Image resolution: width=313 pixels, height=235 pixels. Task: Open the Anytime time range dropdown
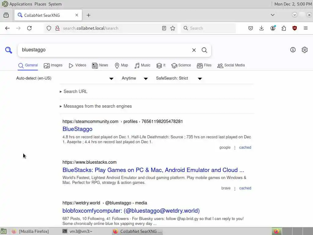tap(135, 78)
